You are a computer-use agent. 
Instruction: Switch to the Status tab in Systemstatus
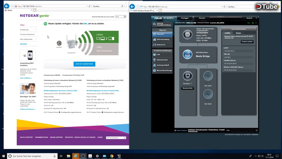click(238, 33)
